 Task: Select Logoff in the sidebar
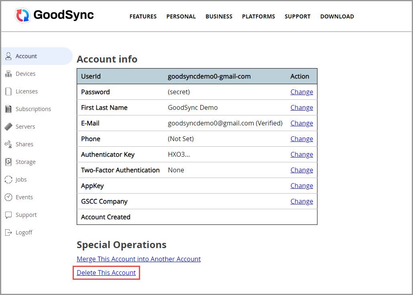(24, 232)
